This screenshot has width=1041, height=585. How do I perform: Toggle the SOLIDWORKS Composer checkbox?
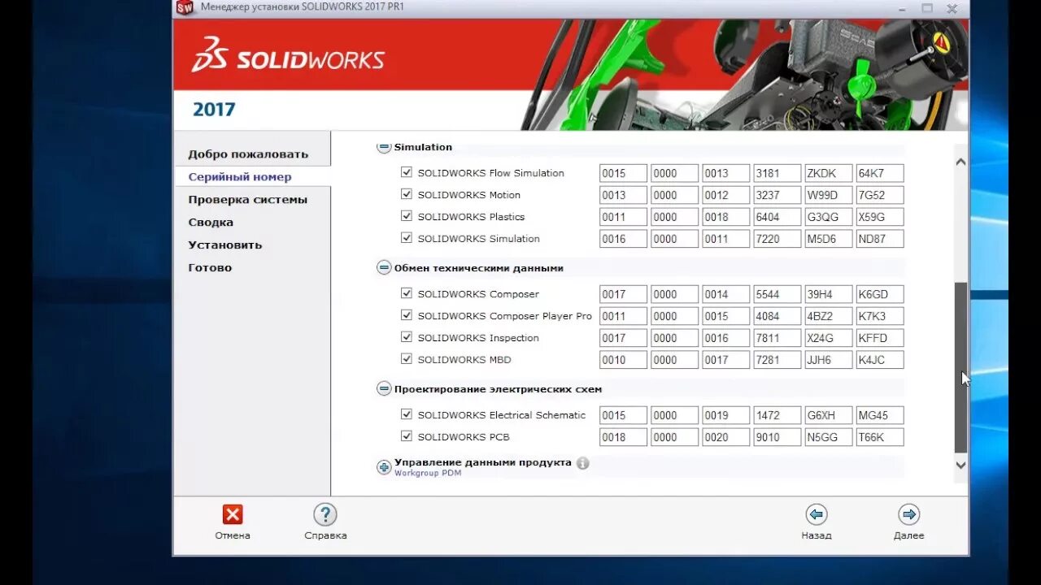point(406,293)
